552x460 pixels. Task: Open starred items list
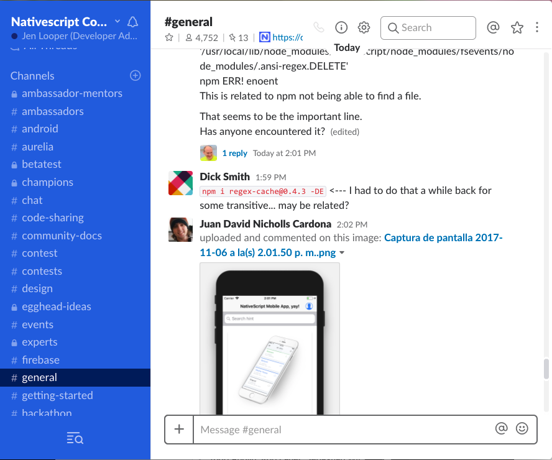[517, 27]
